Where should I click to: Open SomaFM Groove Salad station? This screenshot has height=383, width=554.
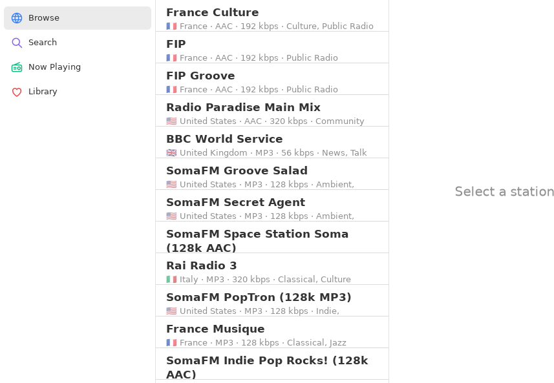pyautogui.click(x=272, y=174)
